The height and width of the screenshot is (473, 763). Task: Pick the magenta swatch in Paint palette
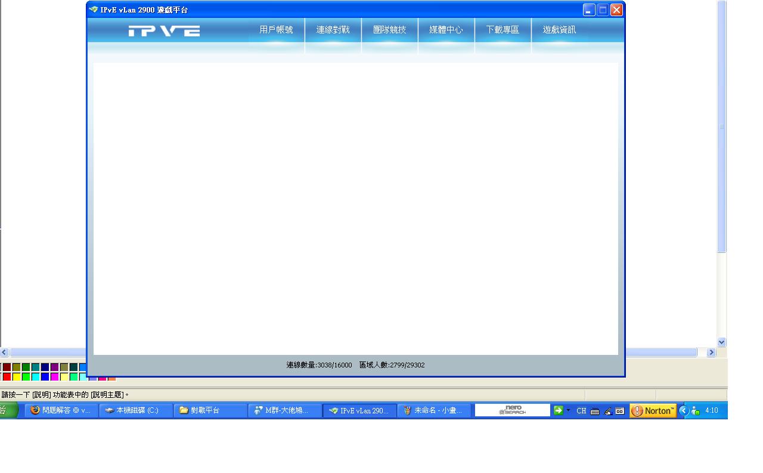(x=54, y=377)
